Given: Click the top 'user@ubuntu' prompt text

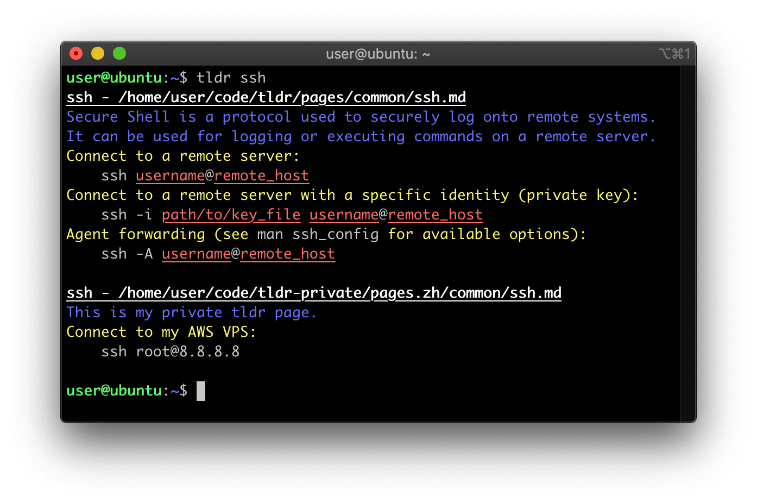Looking at the screenshot, I should click(114, 78).
